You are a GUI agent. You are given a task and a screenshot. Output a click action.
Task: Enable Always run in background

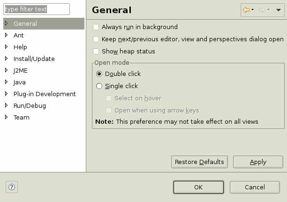(x=96, y=27)
